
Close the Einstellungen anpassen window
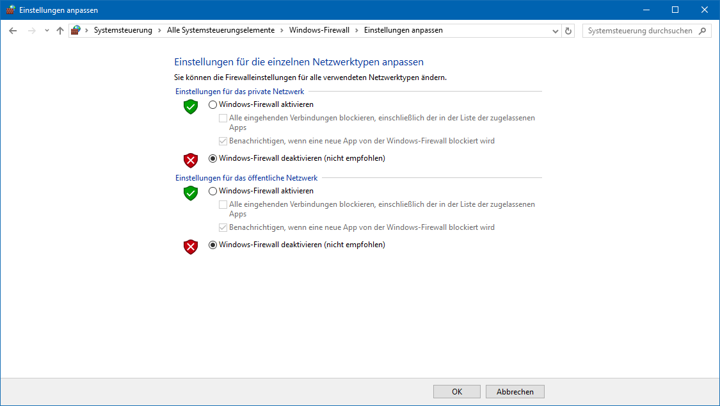(705, 10)
